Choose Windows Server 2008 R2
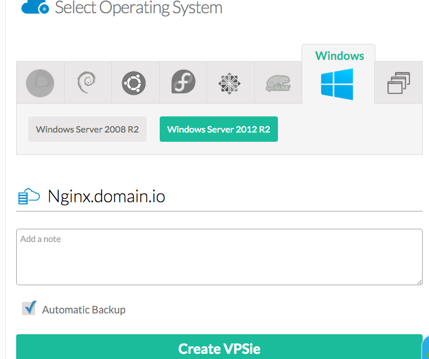 point(87,129)
